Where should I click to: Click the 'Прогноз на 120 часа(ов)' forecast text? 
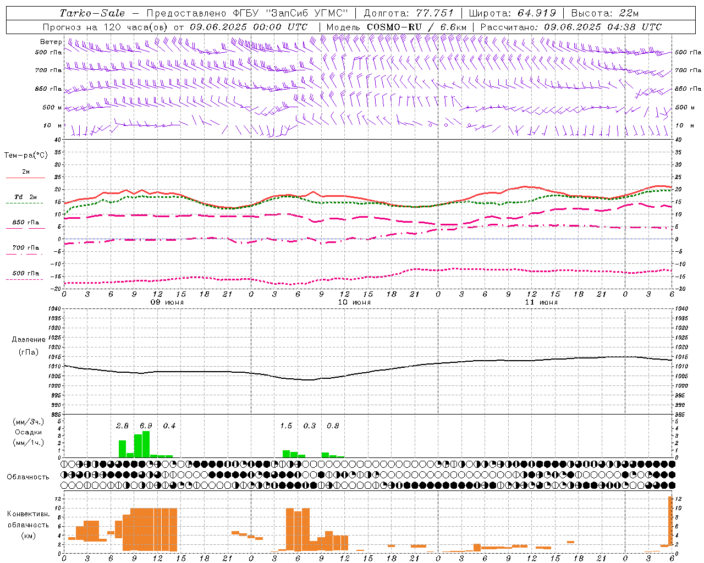[x=106, y=27]
